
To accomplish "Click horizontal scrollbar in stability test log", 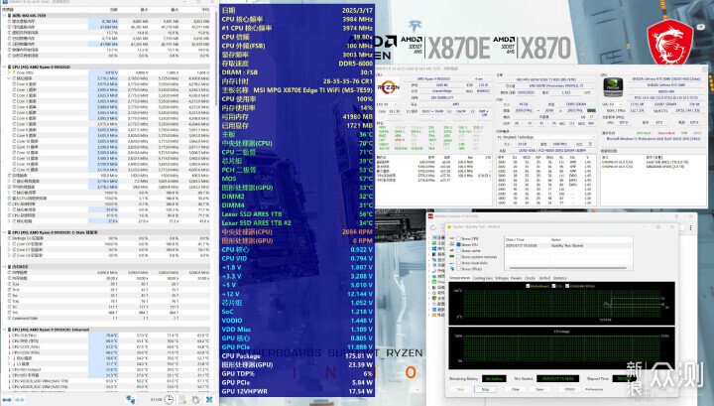I will (x=568, y=268).
